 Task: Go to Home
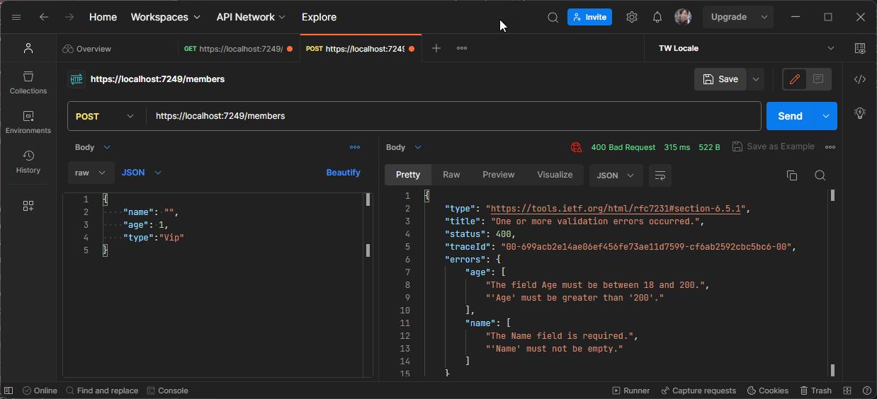click(103, 17)
